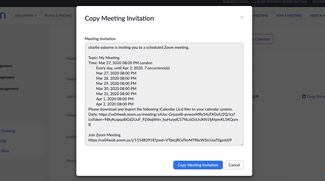325x181 pixels.
Task: Open Plans & Pricing page
Action: (x=58, y=15)
